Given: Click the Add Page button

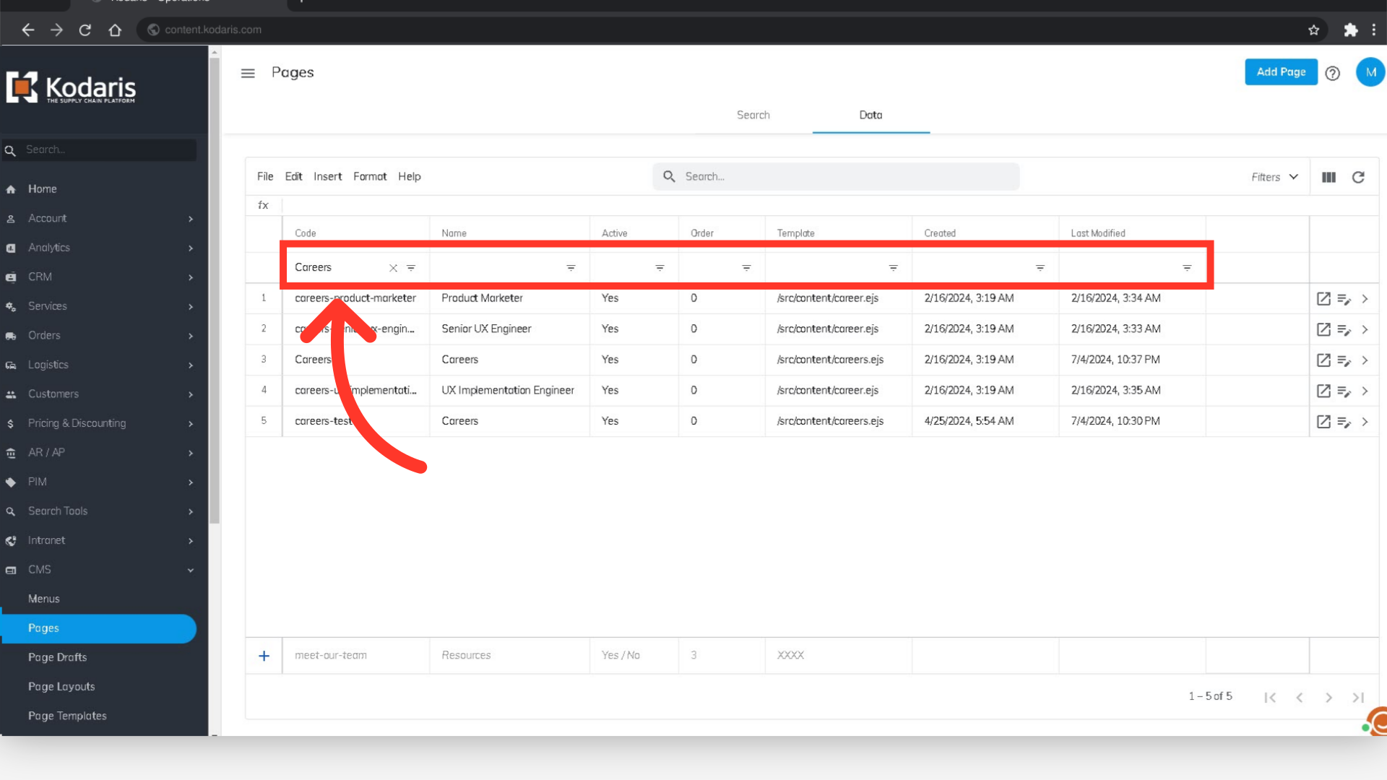Looking at the screenshot, I should [x=1280, y=71].
